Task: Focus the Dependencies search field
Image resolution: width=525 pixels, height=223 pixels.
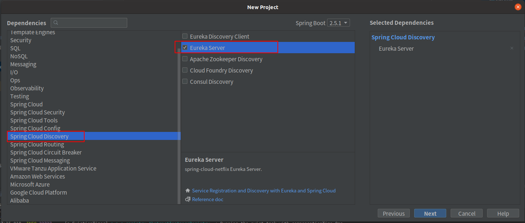Action: point(89,23)
